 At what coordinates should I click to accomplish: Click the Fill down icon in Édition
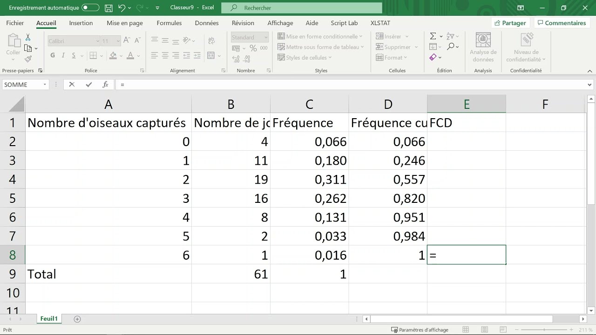click(433, 47)
